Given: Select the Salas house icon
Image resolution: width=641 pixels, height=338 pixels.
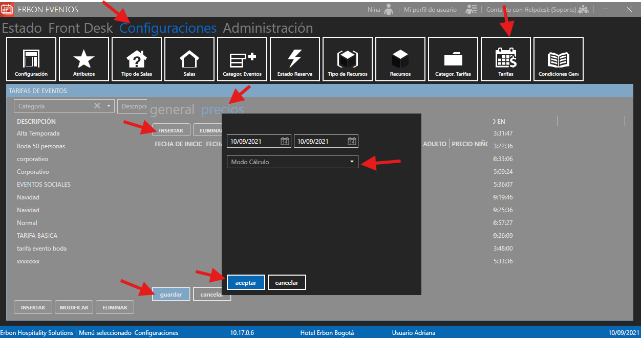Looking at the screenshot, I should point(189,59).
